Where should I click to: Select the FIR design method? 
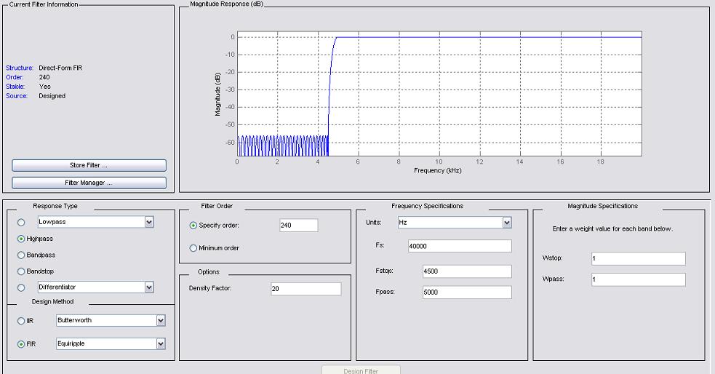(21, 344)
